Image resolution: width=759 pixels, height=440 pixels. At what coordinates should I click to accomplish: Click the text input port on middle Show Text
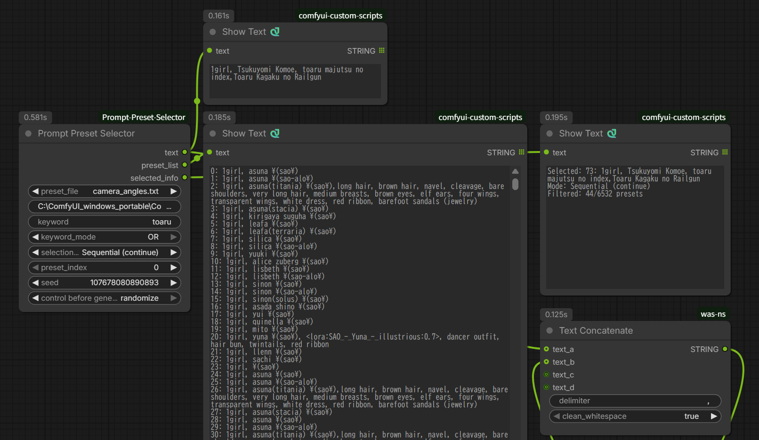[x=210, y=152]
